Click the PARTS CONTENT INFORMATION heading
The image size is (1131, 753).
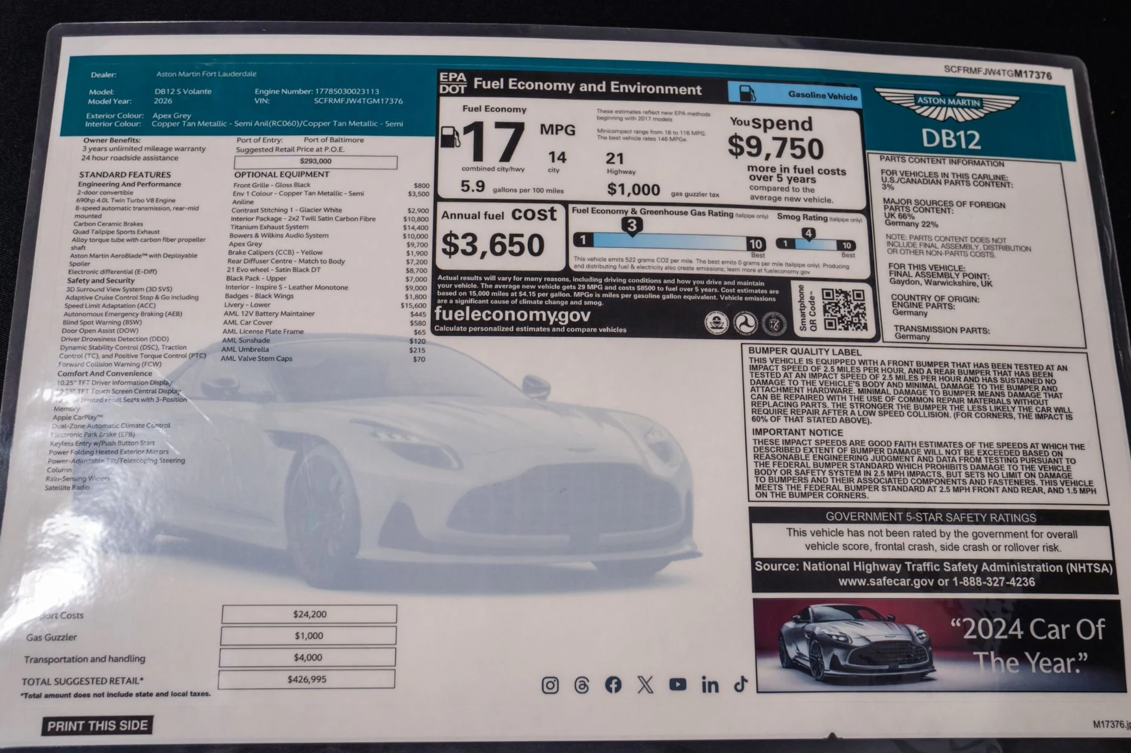pos(942,162)
